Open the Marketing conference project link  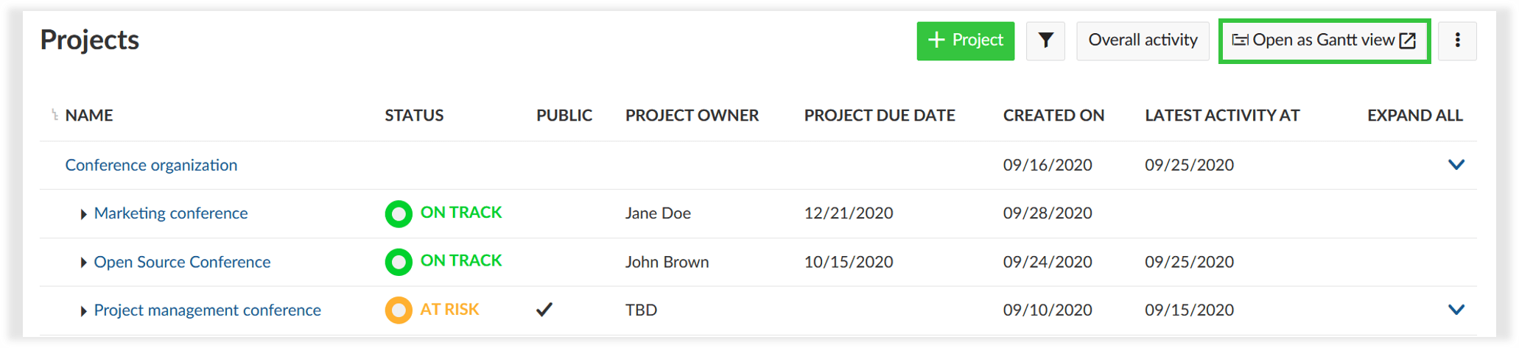coord(171,213)
